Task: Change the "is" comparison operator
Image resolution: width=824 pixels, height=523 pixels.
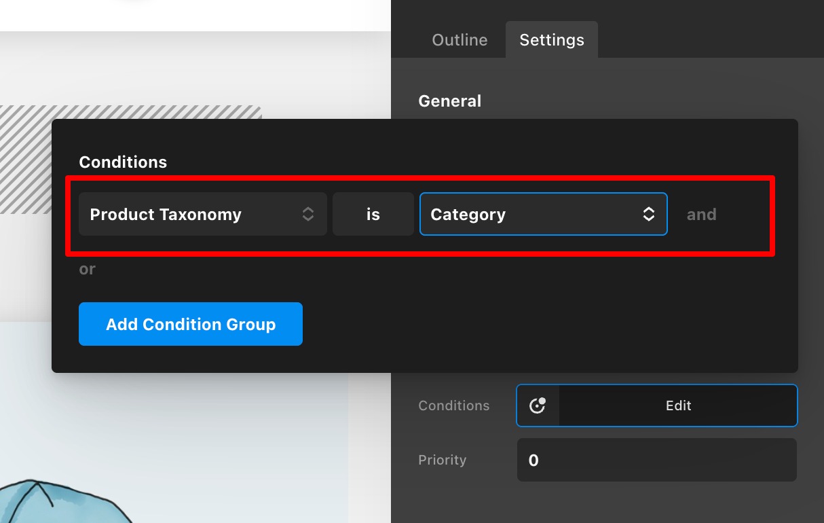Action: tap(373, 215)
